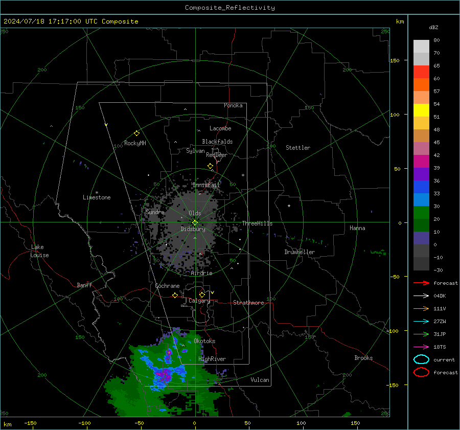Click the Ponoka label
This screenshot has width=460, height=430.
(233, 105)
